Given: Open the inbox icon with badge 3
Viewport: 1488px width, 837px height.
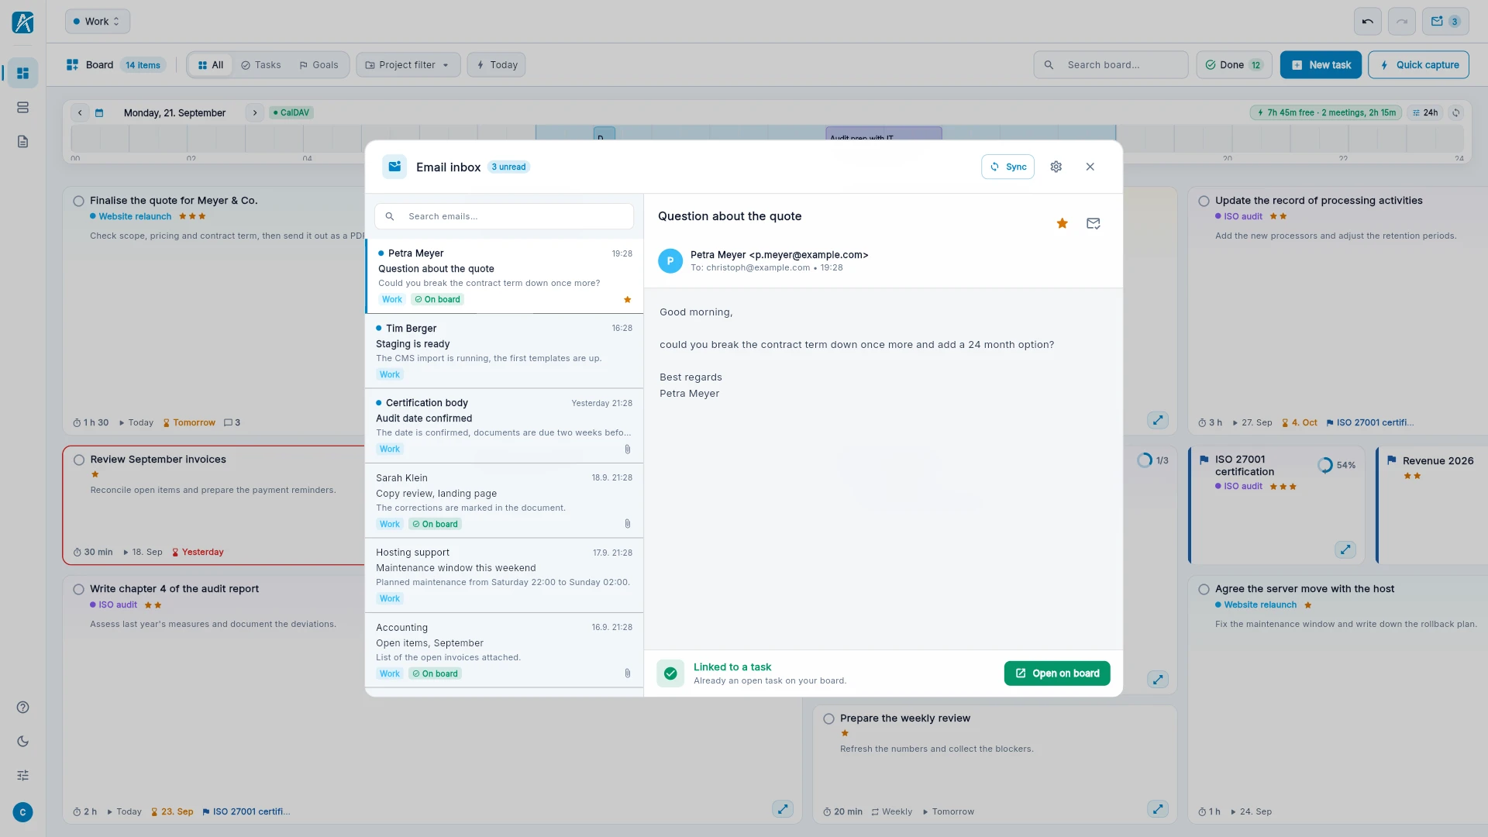Looking at the screenshot, I should [1445, 22].
